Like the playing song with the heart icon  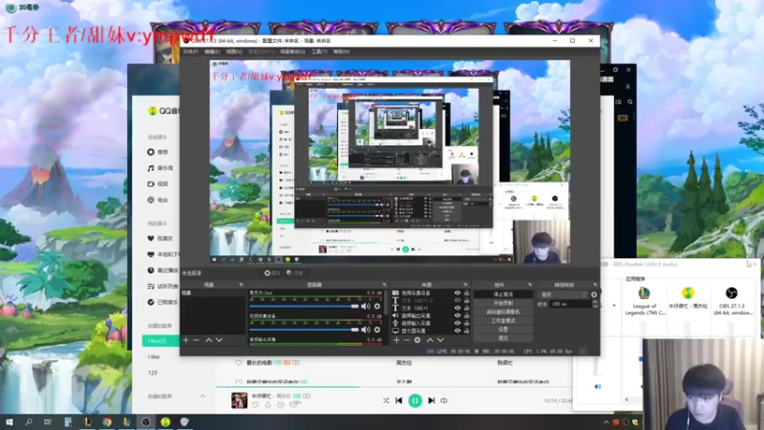pyautogui.click(x=255, y=404)
